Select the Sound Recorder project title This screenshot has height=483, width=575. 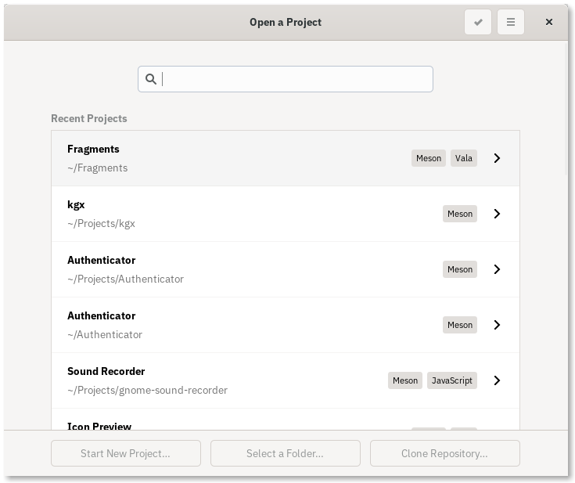tap(106, 371)
